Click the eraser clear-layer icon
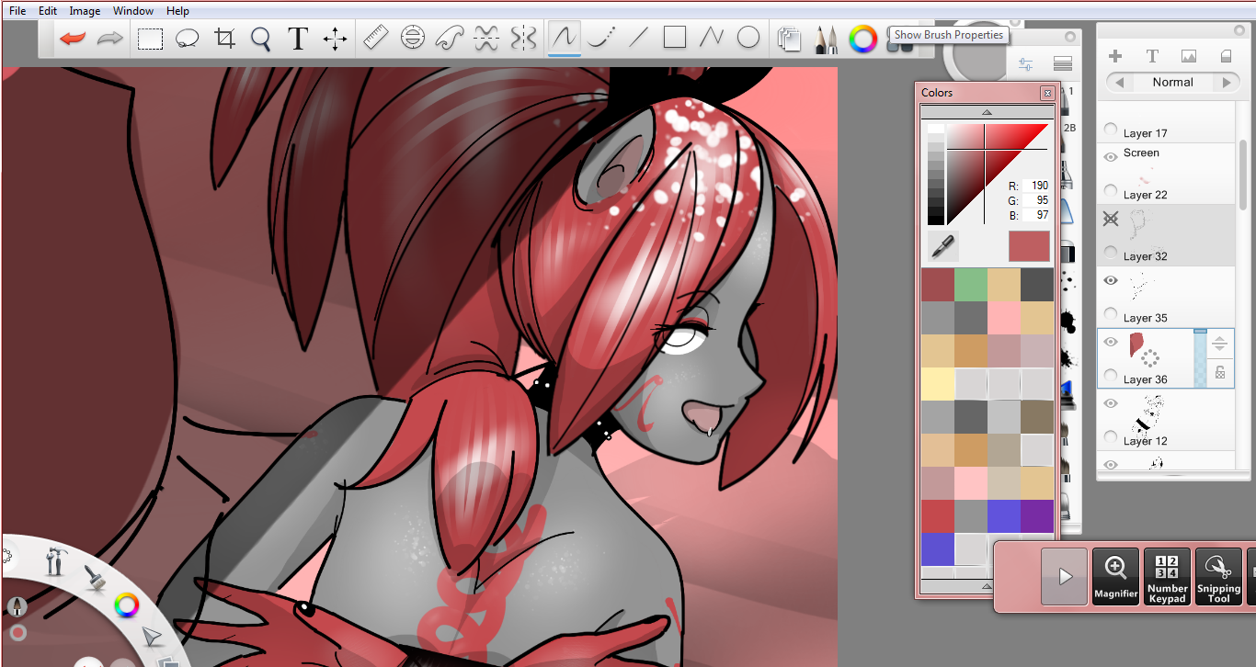 tap(1226, 56)
